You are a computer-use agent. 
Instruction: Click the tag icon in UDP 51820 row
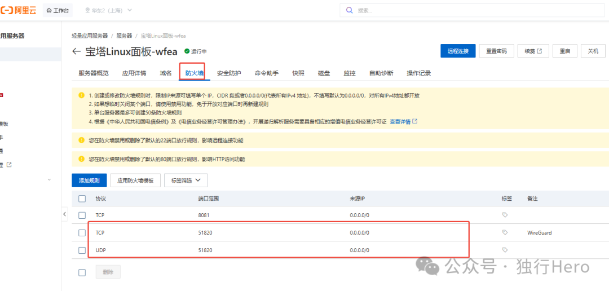point(505,249)
